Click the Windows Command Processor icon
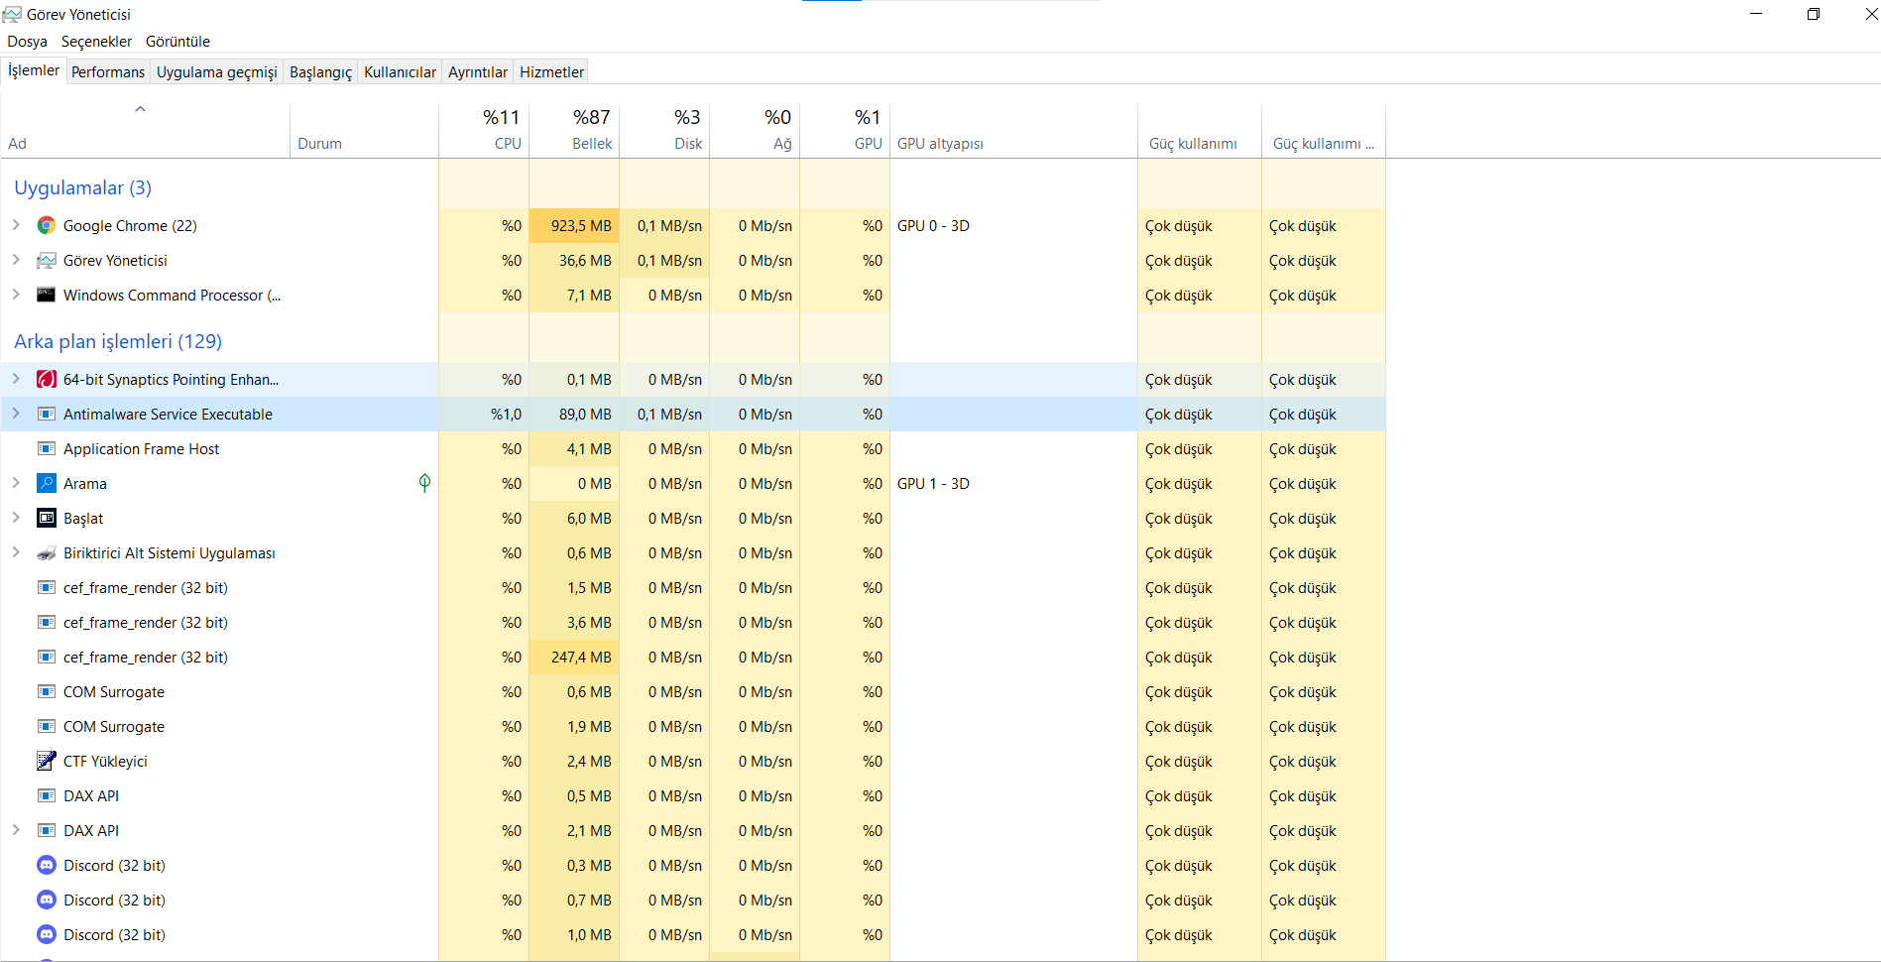The image size is (1881, 962). (46, 295)
